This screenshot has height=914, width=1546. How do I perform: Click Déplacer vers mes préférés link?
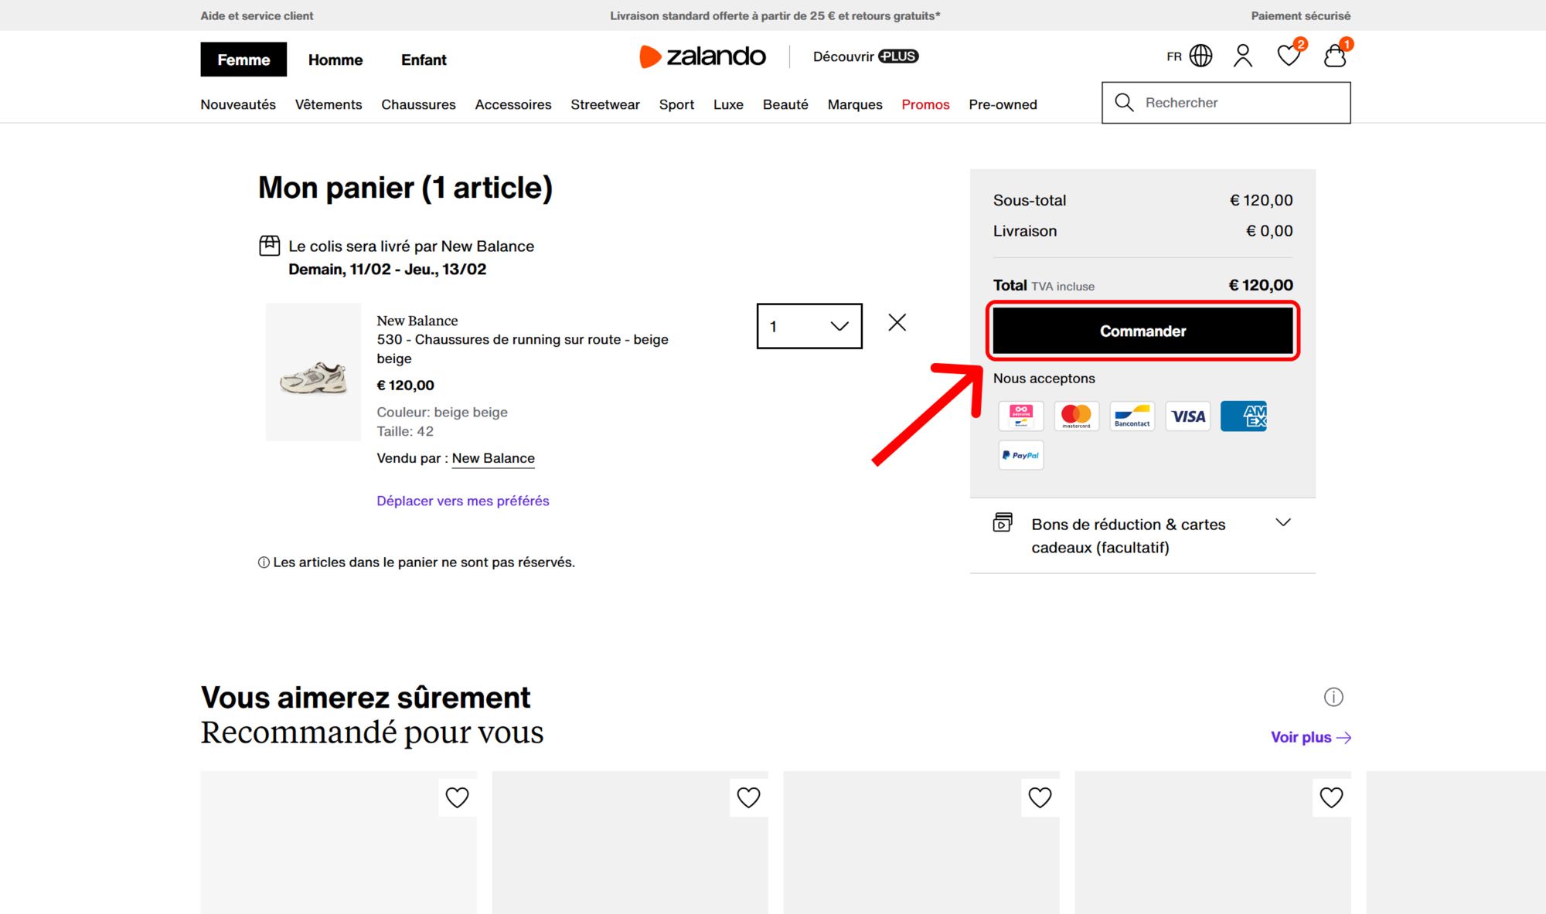[463, 501]
